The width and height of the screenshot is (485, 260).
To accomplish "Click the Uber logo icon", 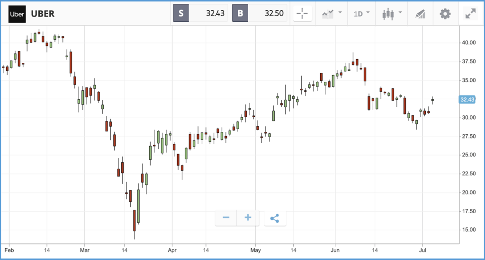I will 17,14.
